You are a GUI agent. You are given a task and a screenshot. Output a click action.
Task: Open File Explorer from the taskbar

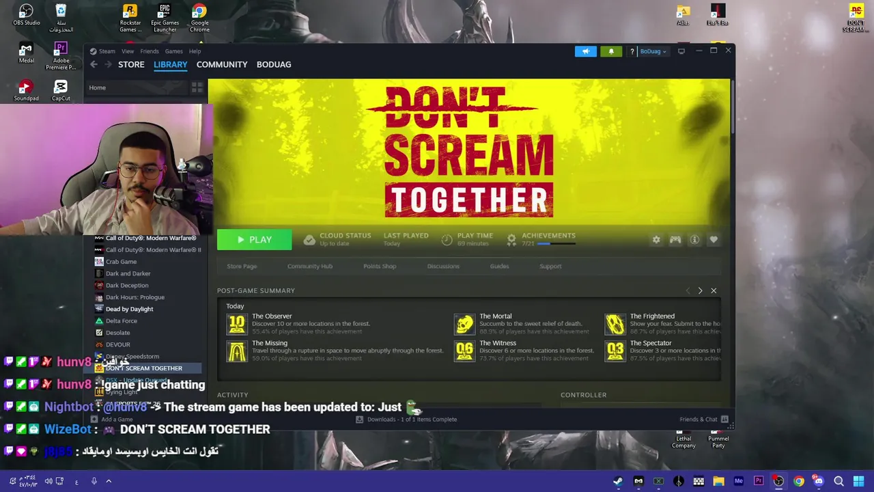(x=718, y=482)
